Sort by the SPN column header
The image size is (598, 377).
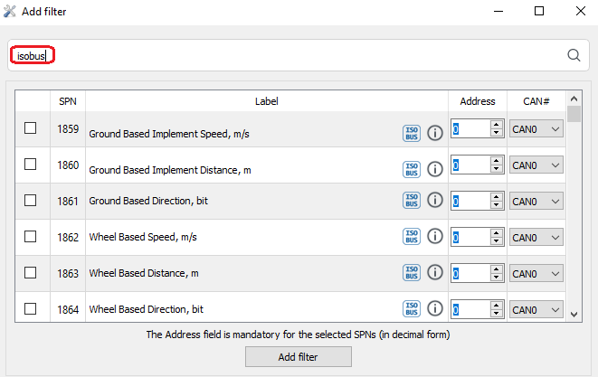point(68,101)
